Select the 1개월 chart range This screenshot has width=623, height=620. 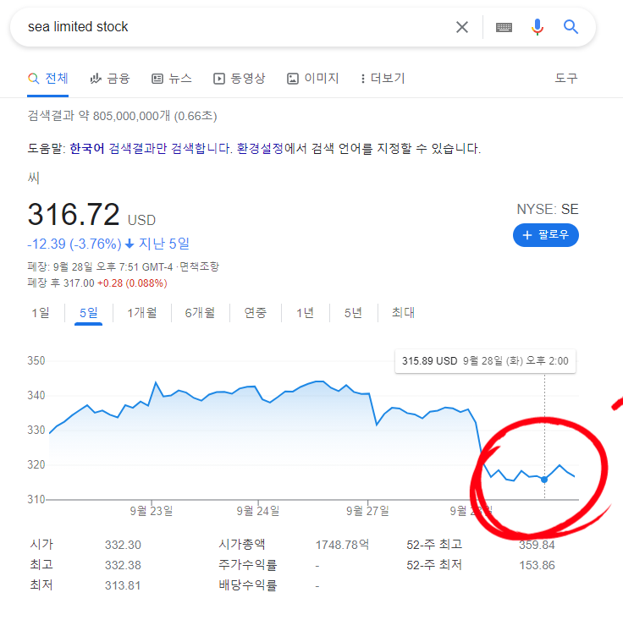pos(142,313)
